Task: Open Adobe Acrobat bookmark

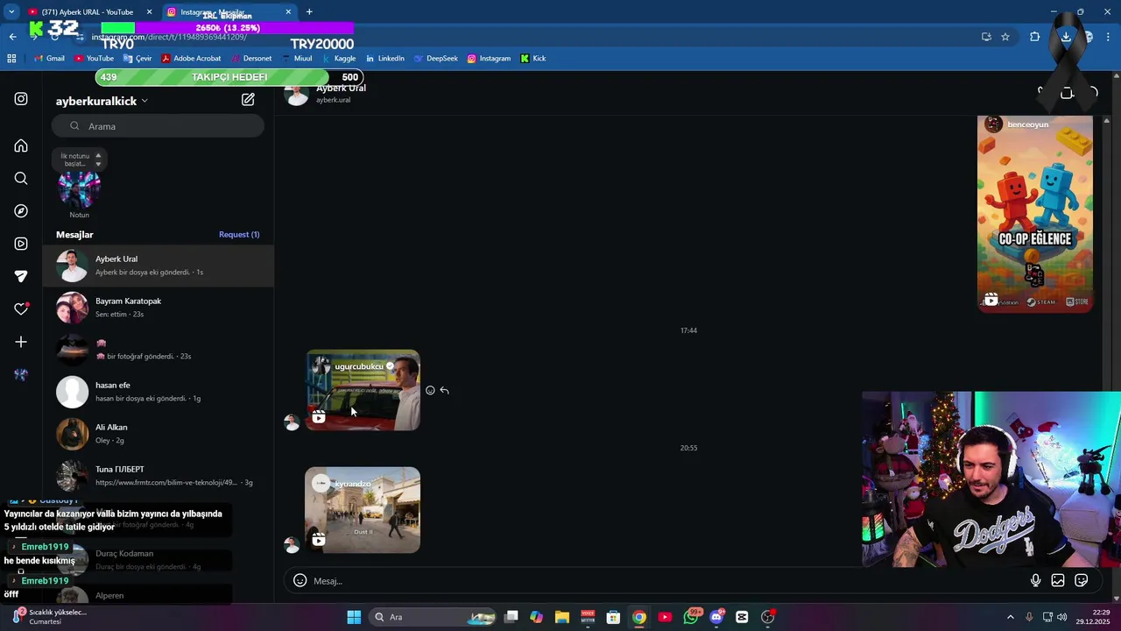Action: [x=191, y=59]
